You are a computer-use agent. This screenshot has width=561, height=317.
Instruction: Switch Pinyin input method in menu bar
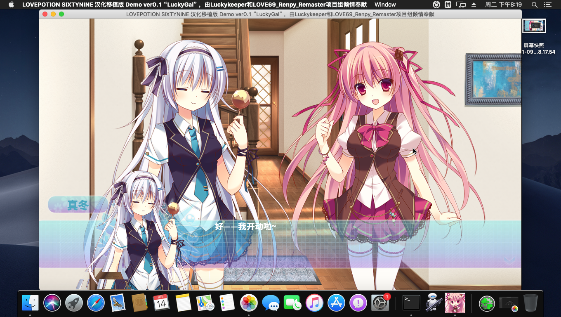click(x=448, y=5)
